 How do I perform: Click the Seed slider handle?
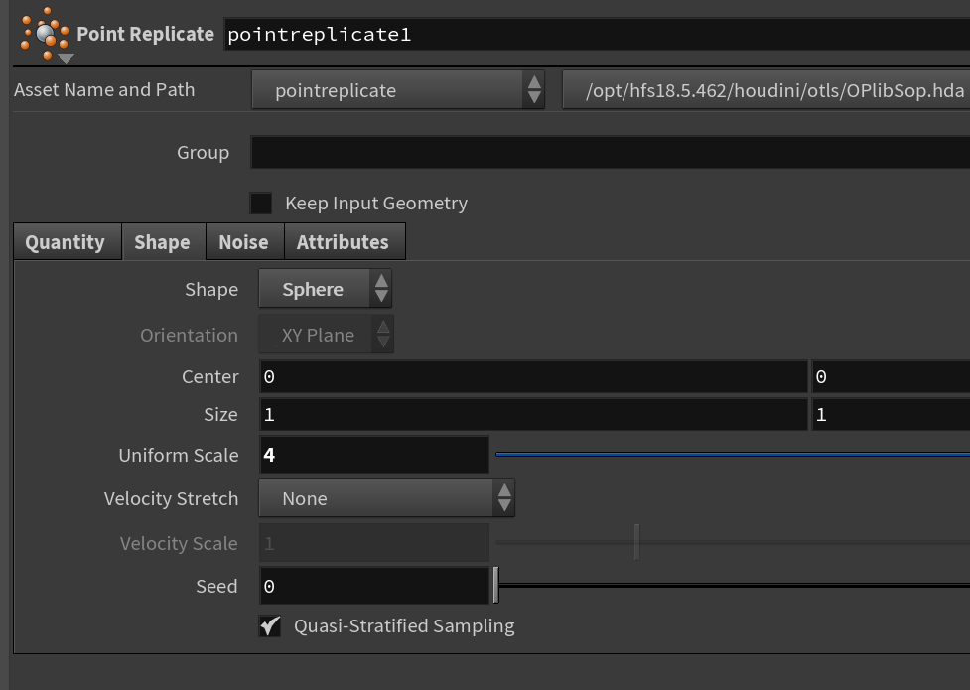point(495,586)
